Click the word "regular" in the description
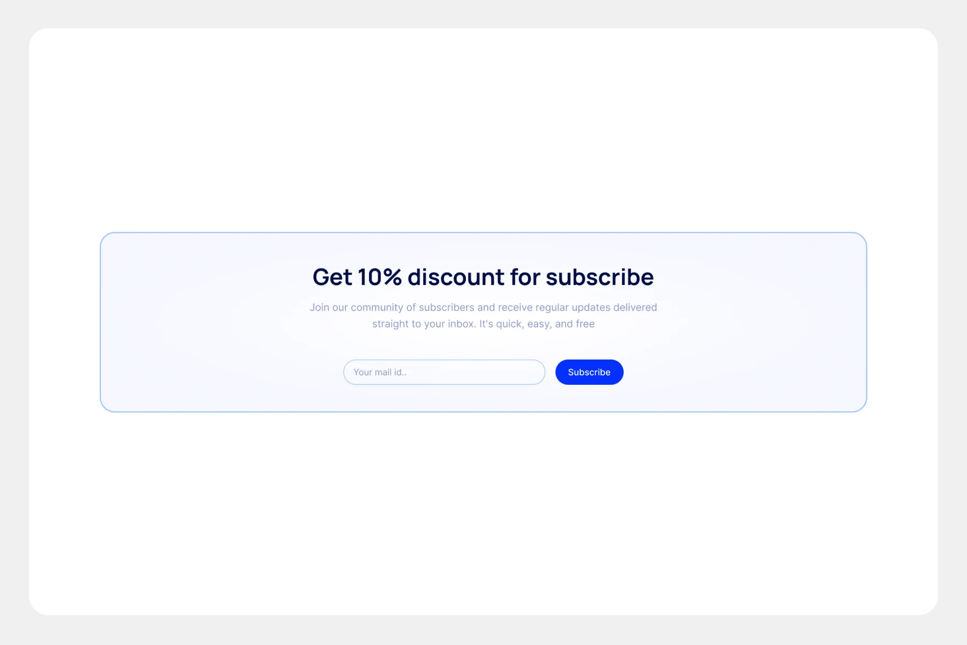This screenshot has width=967, height=645. click(x=552, y=307)
